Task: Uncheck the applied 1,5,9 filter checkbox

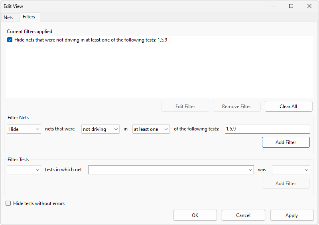Action: coord(10,40)
